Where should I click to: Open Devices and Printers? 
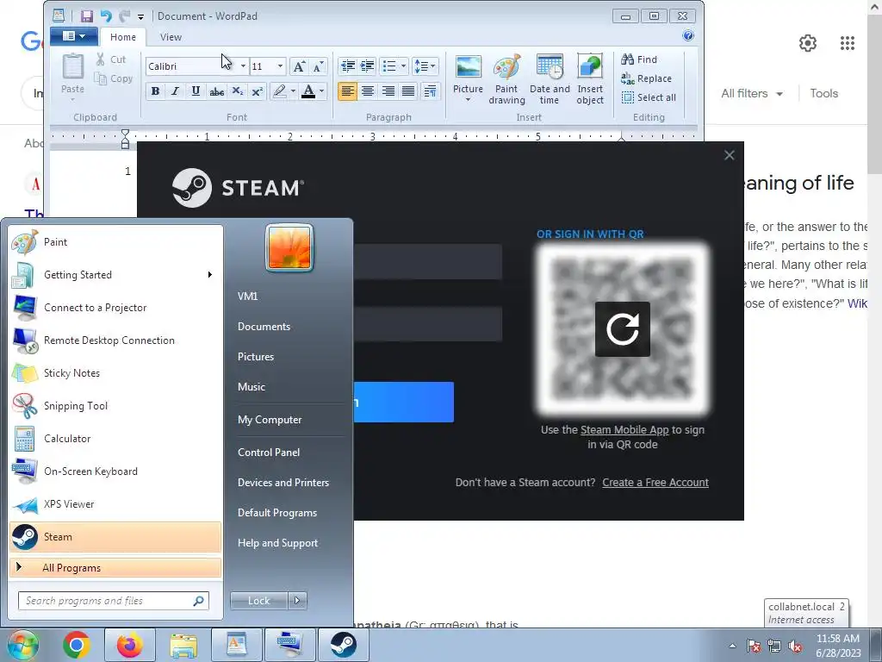click(283, 483)
